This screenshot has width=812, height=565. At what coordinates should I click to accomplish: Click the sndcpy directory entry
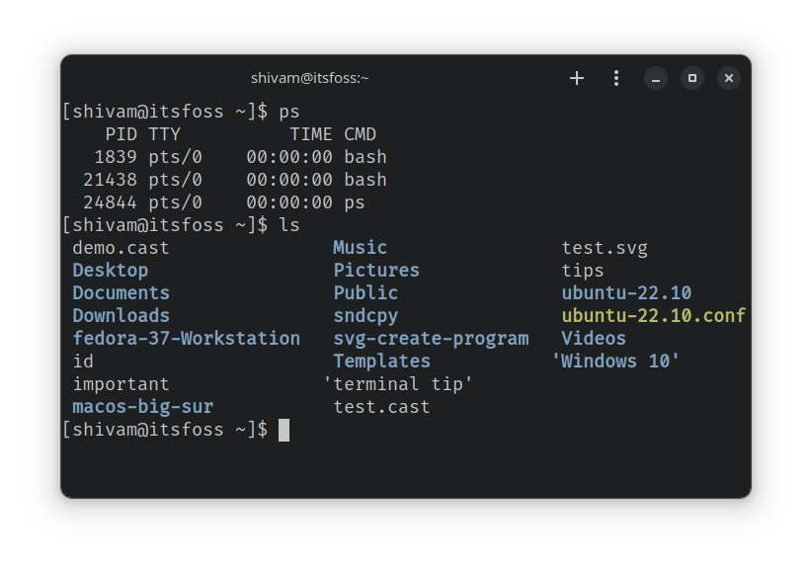[x=365, y=316]
